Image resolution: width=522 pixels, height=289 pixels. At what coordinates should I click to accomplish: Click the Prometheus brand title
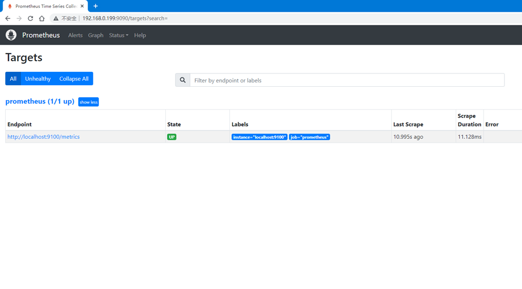41,35
